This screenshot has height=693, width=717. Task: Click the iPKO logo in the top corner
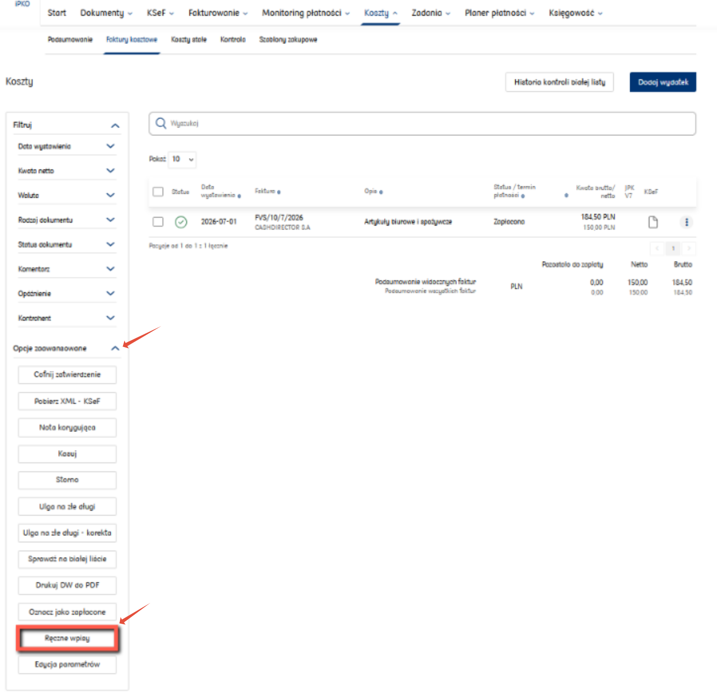22,4
